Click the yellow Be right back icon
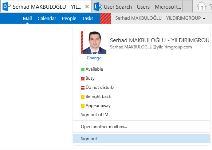 pyautogui.click(x=83, y=97)
